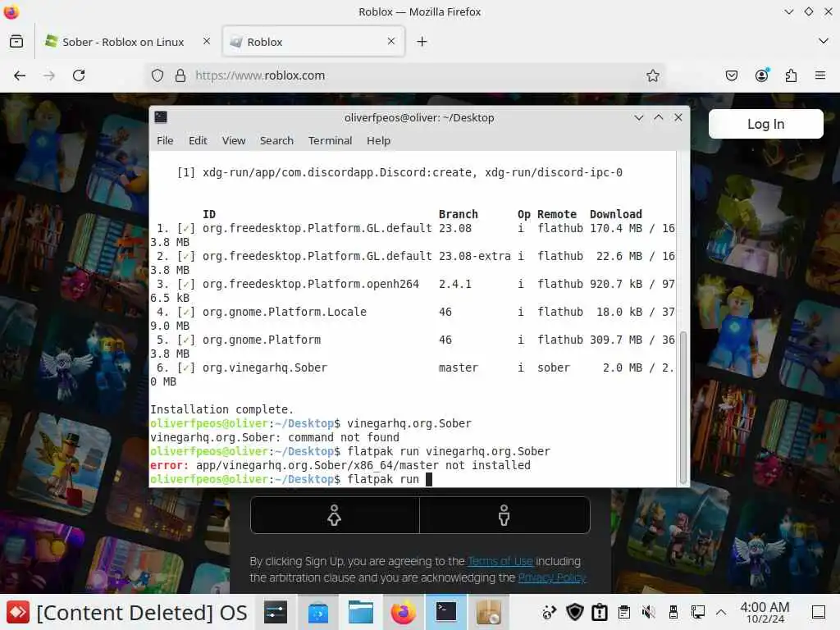Viewport: 840px width, 630px height.
Task: Bookmark this page with the star
Action: (652, 75)
